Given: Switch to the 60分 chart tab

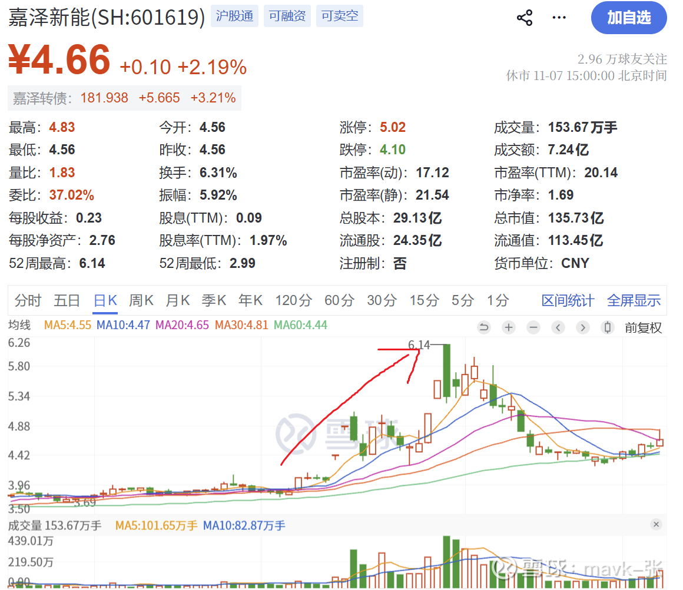Looking at the screenshot, I should click(339, 300).
